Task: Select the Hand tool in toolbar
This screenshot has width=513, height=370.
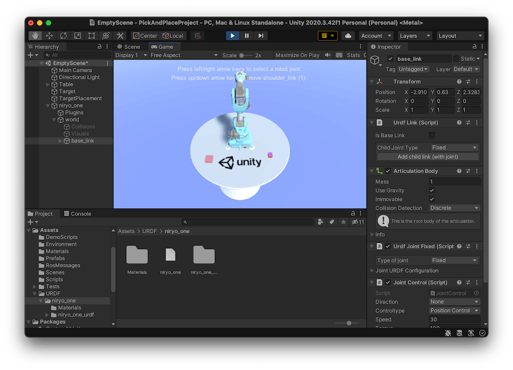Action: click(35, 36)
